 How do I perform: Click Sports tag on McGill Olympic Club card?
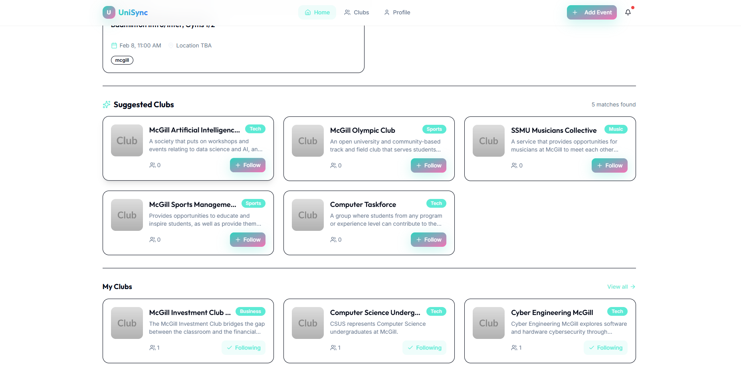[x=434, y=129]
